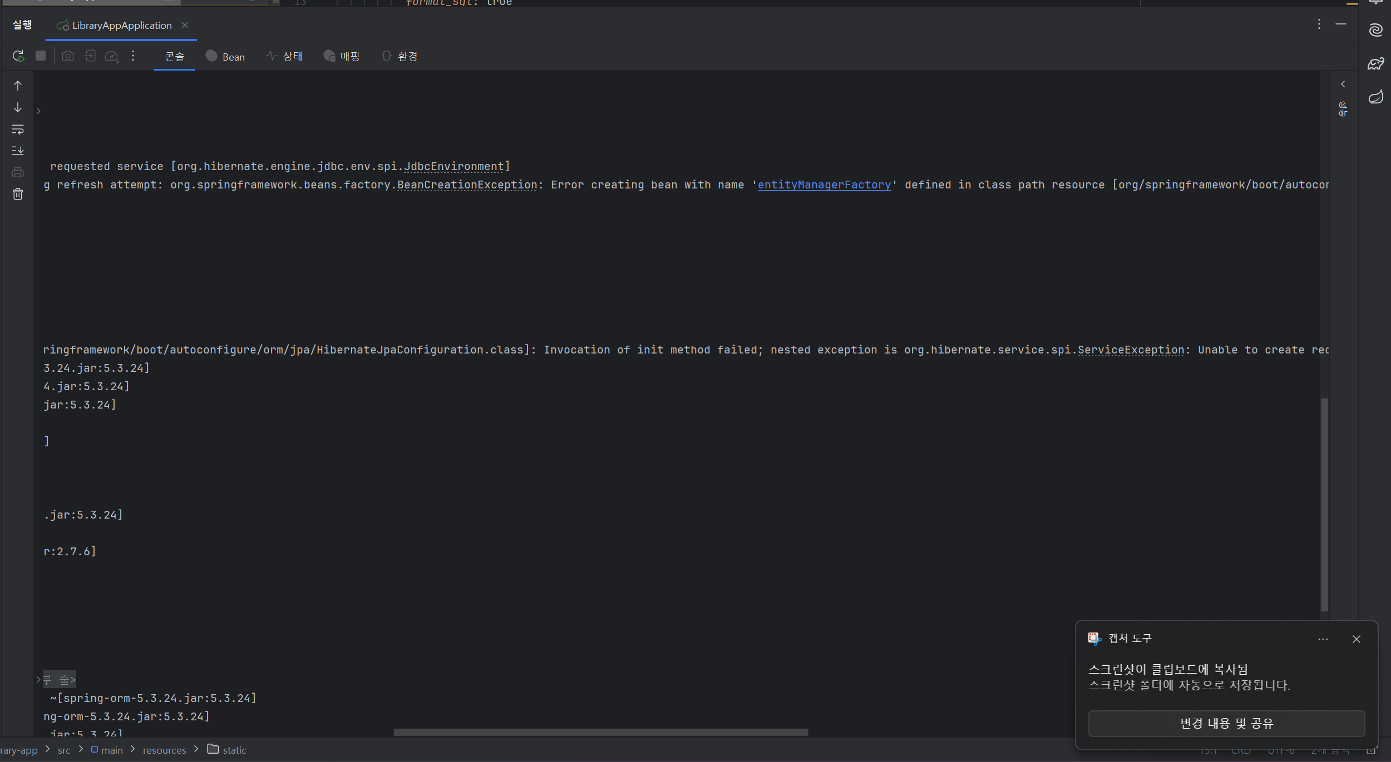Open the 상태 tab
The height and width of the screenshot is (762, 1391).
pyautogui.click(x=284, y=56)
